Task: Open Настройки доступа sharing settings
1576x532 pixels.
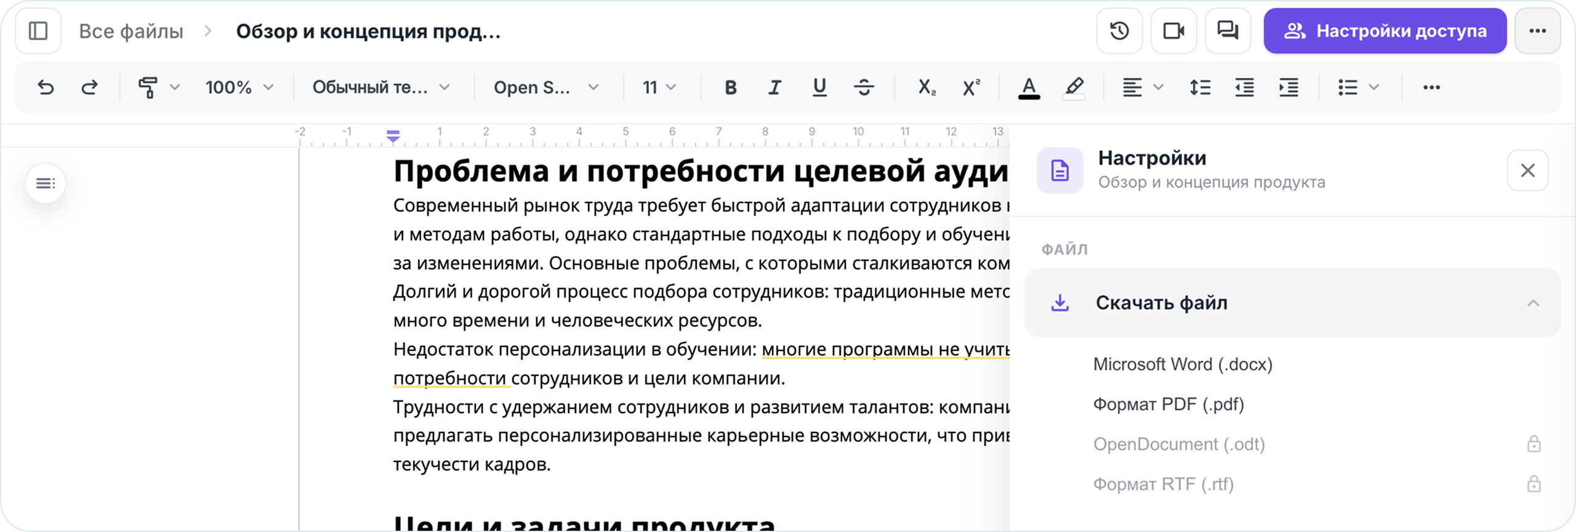Action: [x=1385, y=31]
